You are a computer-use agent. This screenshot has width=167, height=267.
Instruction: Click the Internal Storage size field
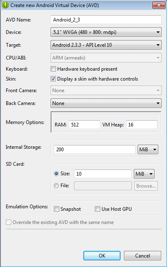click(x=94, y=150)
